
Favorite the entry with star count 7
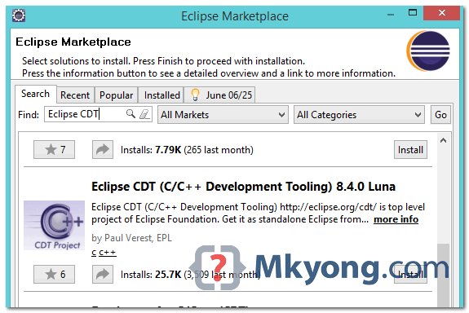(54, 149)
